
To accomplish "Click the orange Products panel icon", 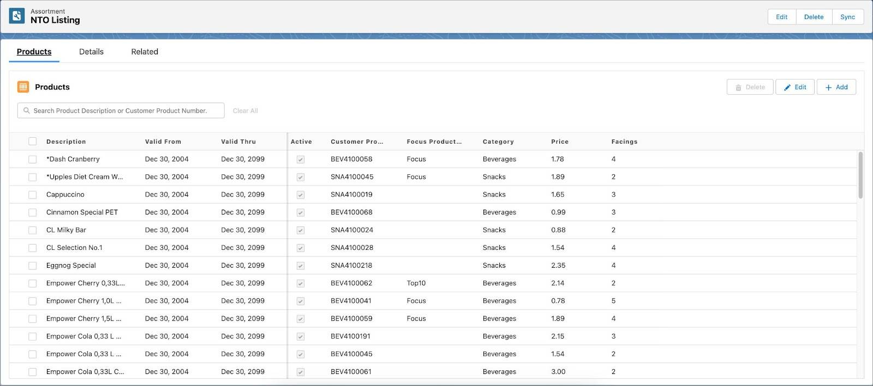I will coord(23,87).
